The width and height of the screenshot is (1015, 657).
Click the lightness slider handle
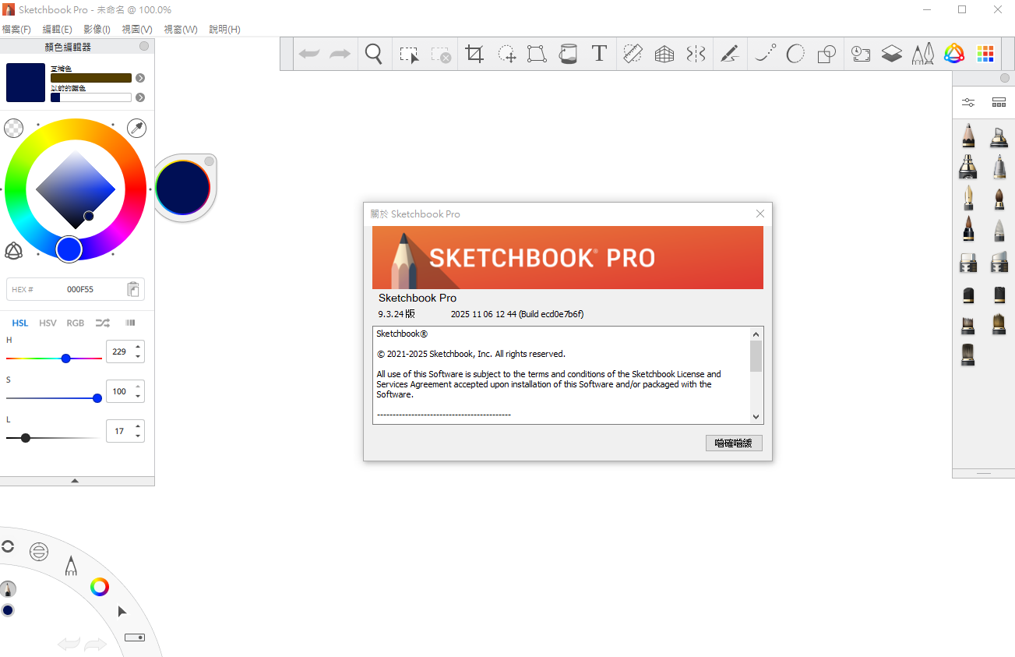tap(26, 438)
